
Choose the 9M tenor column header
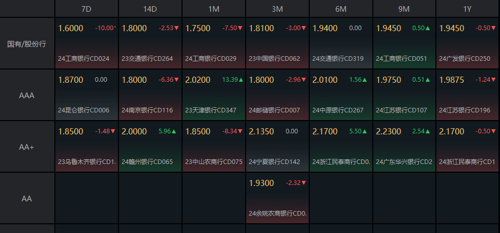[x=404, y=9]
